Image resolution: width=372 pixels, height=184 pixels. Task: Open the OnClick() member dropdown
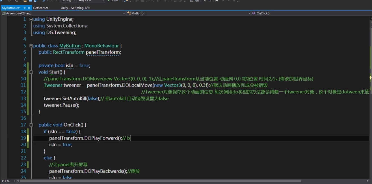[312, 13]
